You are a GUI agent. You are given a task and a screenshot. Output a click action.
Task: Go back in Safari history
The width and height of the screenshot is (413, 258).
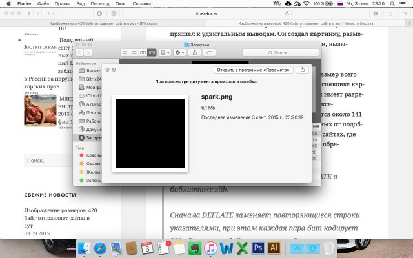tap(29, 14)
